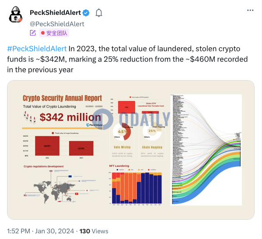The image size is (262, 239).
Task: Click the PeckShieldAlert profile avatar
Action: pyautogui.click(x=16, y=14)
